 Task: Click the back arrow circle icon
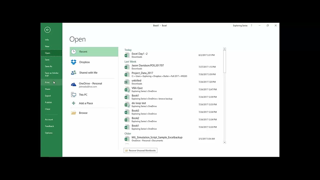(x=47, y=30)
